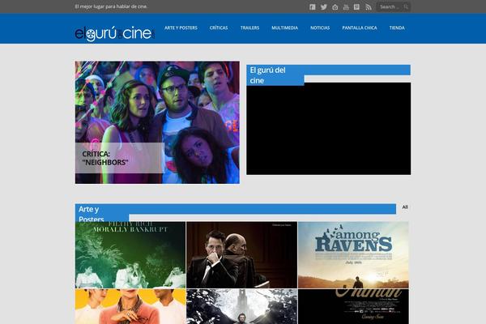Screen dimensions: 486x324
Task: Click the "El gurú del cine" widget heading
Action: click(x=268, y=75)
